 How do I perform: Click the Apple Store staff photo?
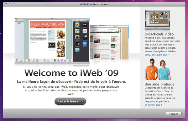pos(158,69)
